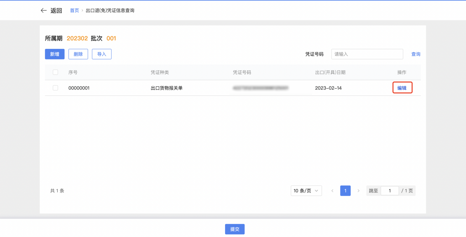
Task: Toggle the select-all checkbox in table header
Action: 55,72
